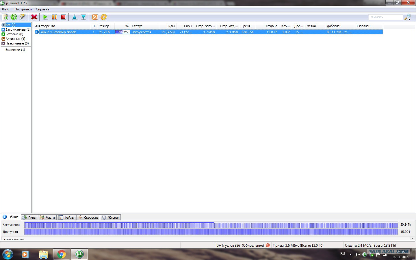The width and height of the screenshot is (416, 260).
Task: Click the torrent's 50.9% progress bar
Action: pos(122,32)
